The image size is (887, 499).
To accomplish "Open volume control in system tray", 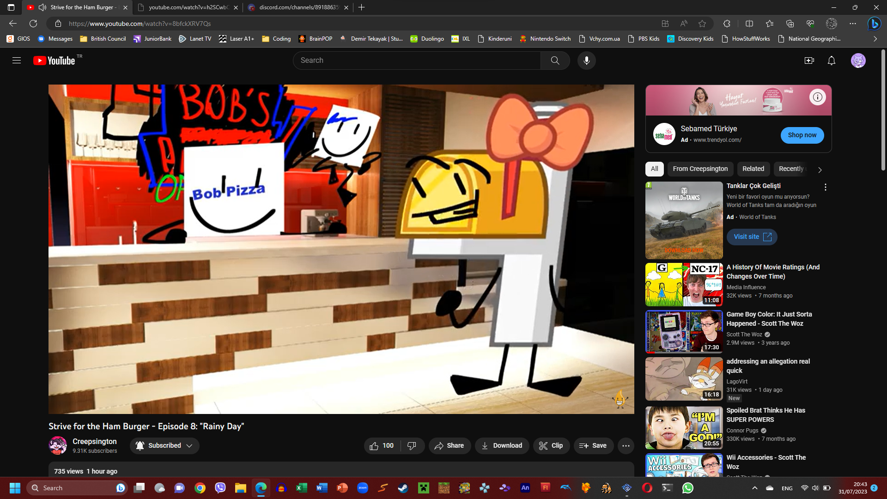I will [x=815, y=488].
